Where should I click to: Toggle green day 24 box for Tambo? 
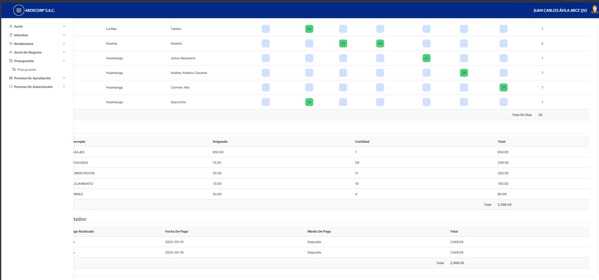click(x=309, y=29)
